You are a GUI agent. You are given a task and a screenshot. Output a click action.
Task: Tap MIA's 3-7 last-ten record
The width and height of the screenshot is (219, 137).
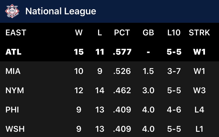coord(174,71)
